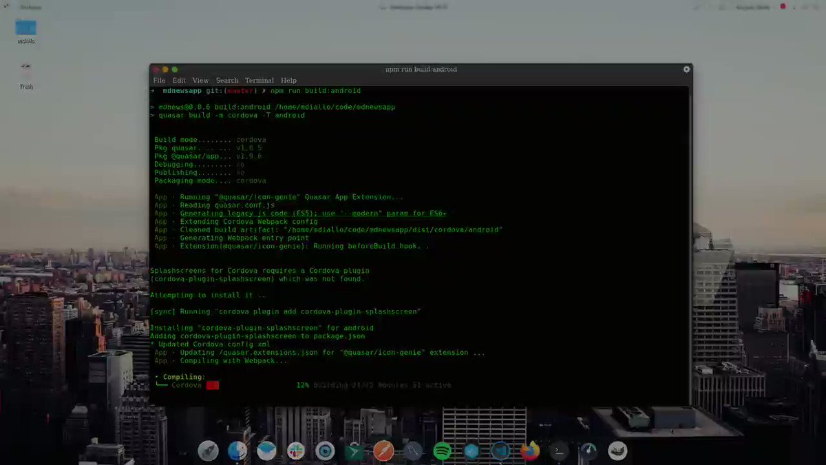This screenshot has height=465, width=826.
Task: Launch the rocket launcher icon in dock
Action: [209, 451]
